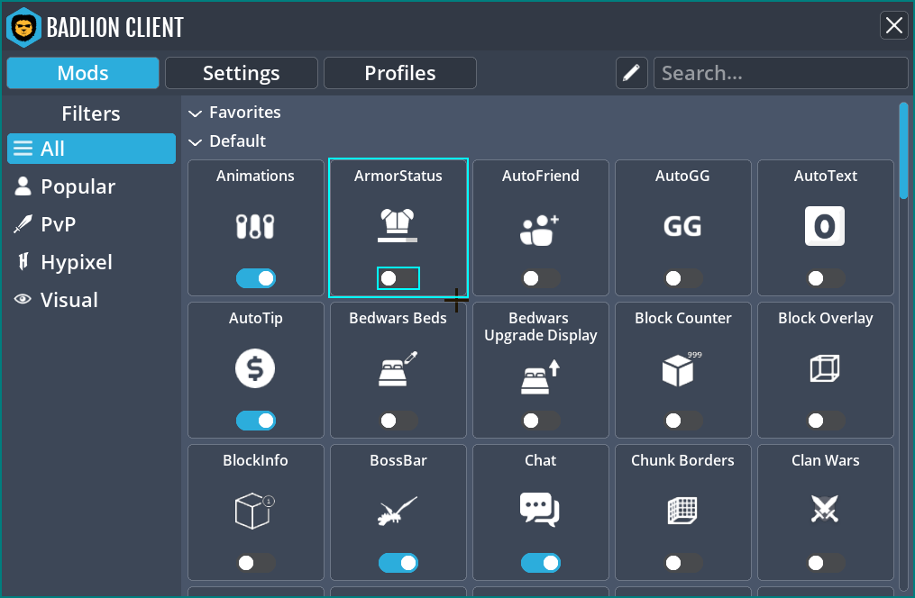This screenshot has width=915, height=598.
Task: Click the mods list vertical scrollbar
Action: coord(903,151)
